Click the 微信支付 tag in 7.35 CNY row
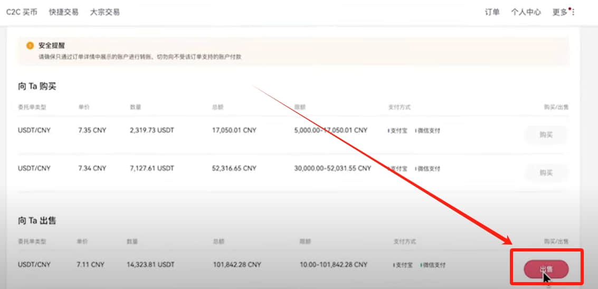This screenshot has height=289, width=598. tap(428, 130)
